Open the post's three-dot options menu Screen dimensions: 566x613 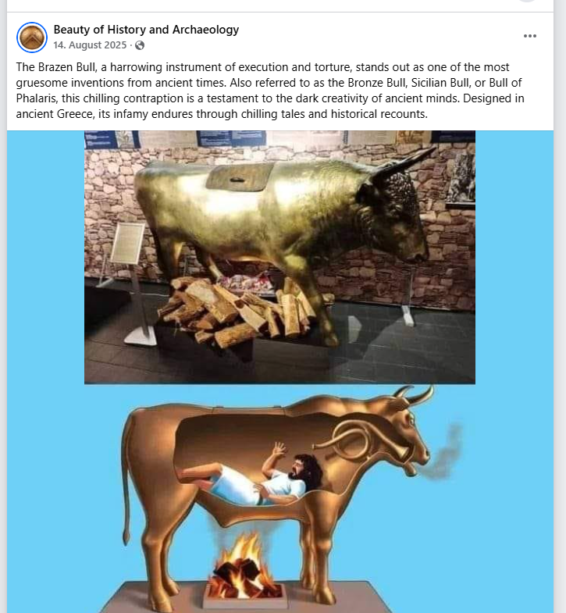click(x=529, y=36)
